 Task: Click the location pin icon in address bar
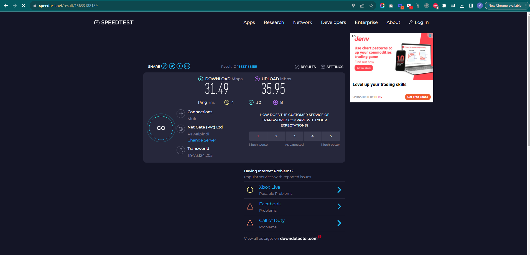tap(353, 6)
